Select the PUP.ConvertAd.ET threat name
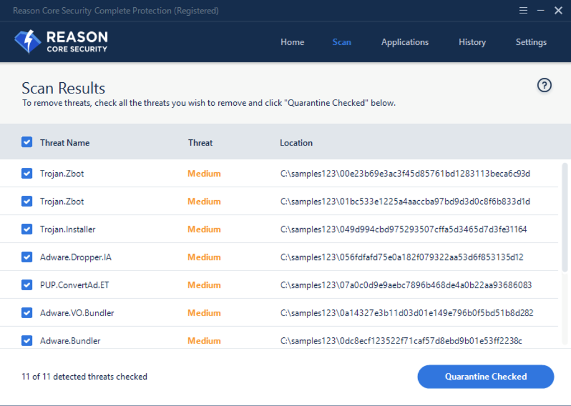This screenshot has width=571, height=406. click(74, 285)
